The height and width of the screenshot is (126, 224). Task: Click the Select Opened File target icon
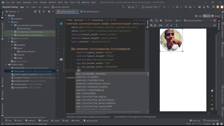pos(35,12)
